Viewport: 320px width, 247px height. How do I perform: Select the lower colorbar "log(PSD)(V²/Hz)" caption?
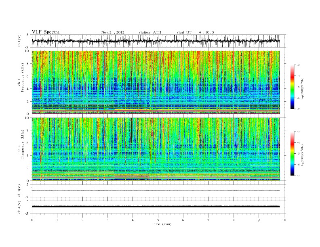tap(303, 155)
